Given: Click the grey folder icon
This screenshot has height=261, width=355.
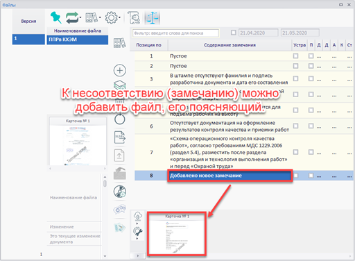Looking at the screenshot, I should (120, 174).
